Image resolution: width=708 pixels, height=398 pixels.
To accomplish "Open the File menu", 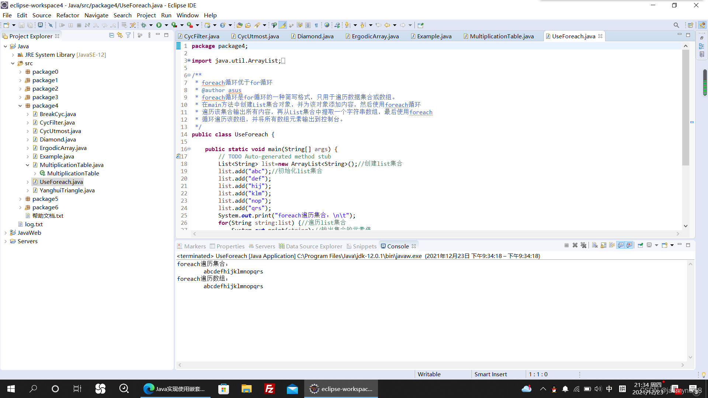I will pos(7,15).
